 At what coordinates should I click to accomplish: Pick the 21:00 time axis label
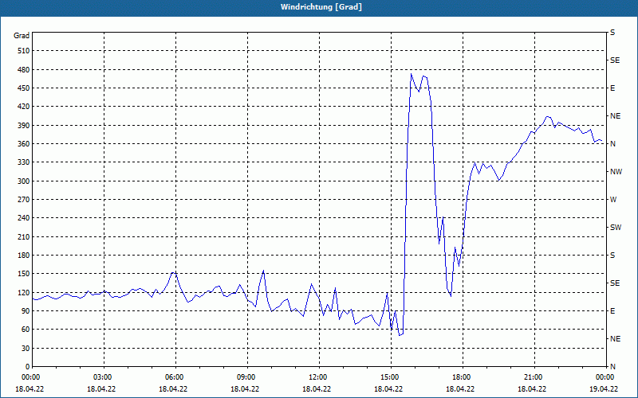coord(532,377)
